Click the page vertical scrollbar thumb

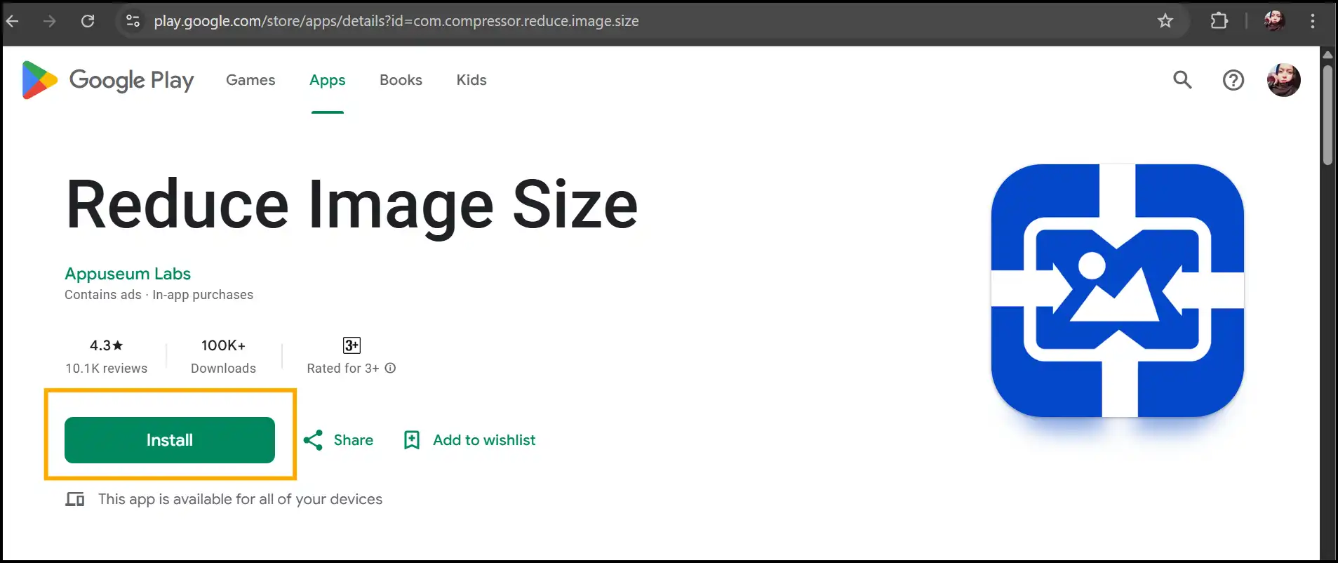click(1327, 115)
